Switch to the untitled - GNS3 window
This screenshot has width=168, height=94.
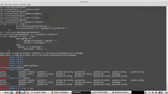coord(39,92)
